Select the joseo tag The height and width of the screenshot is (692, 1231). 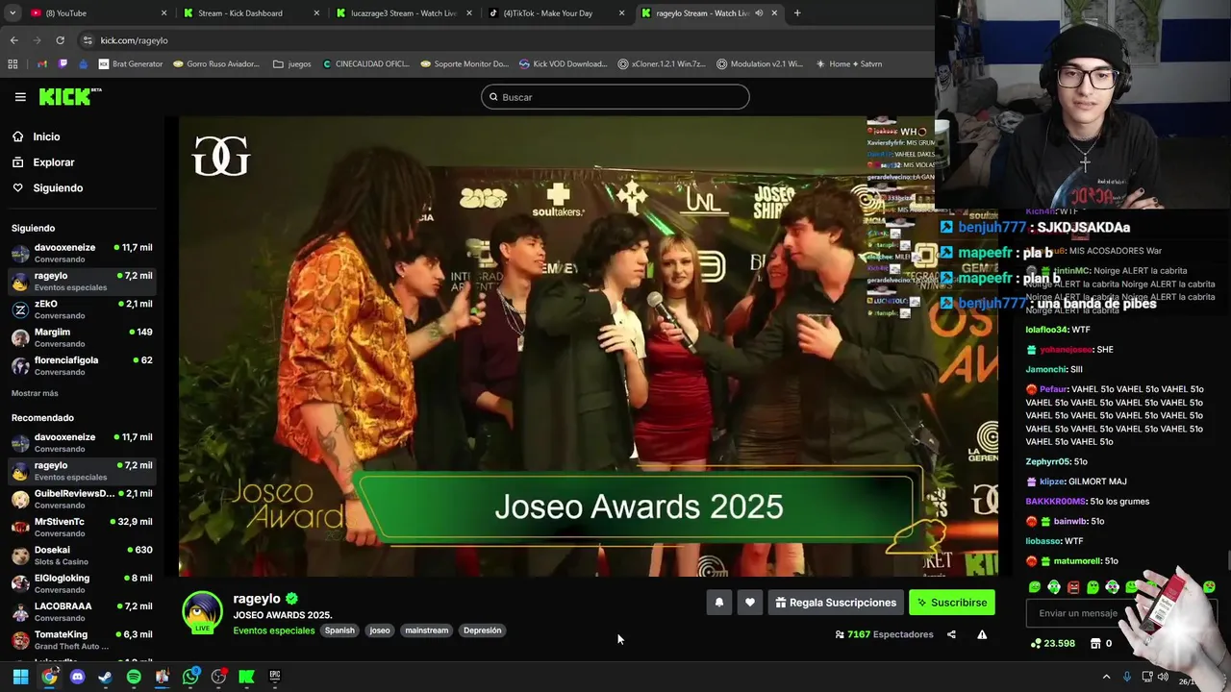[x=380, y=630]
